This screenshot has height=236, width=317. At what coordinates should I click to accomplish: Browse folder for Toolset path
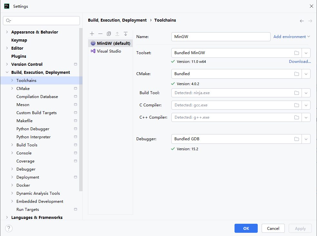(297, 53)
